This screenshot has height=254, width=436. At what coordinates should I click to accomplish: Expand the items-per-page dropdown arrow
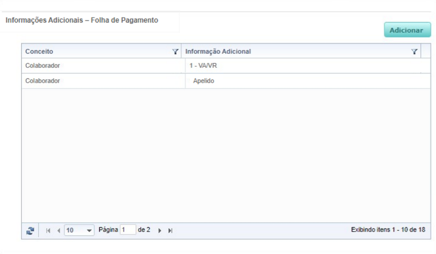click(x=89, y=231)
